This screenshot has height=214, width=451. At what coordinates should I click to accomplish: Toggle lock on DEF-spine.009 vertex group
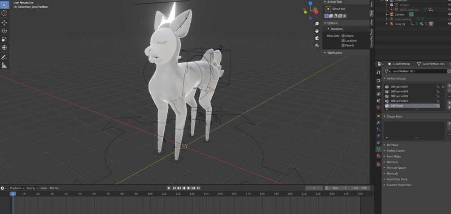click(438, 96)
